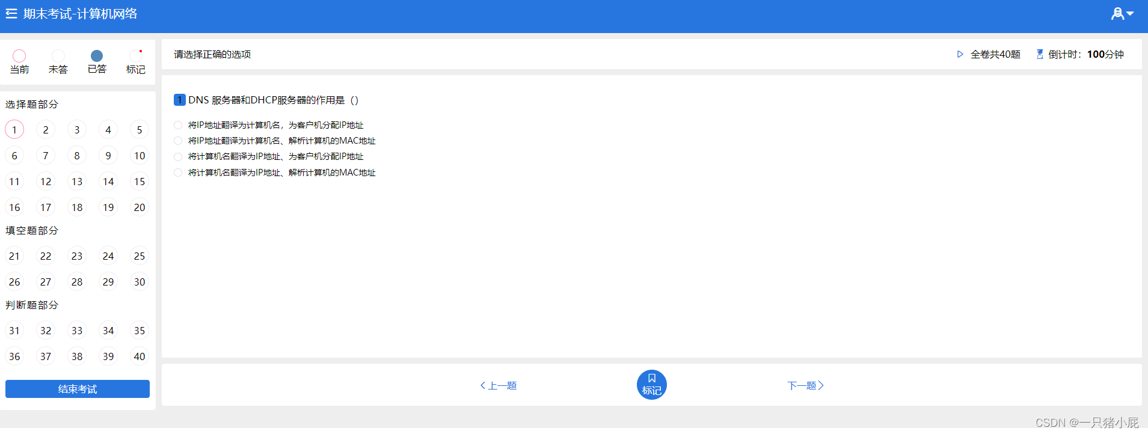
Task: Go to next question 下一题
Action: coord(805,385)
